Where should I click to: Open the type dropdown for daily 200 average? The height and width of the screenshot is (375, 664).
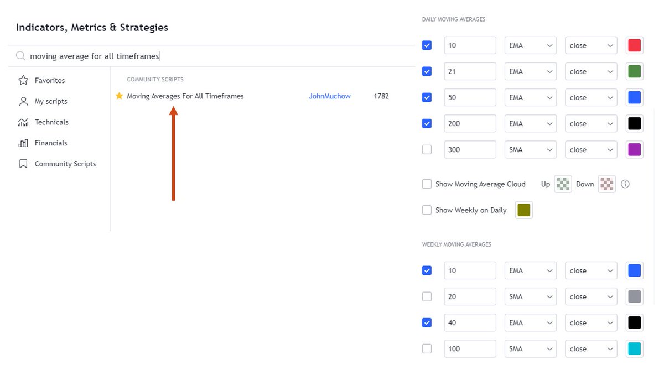pyautogui.click(x=531, y=123)
